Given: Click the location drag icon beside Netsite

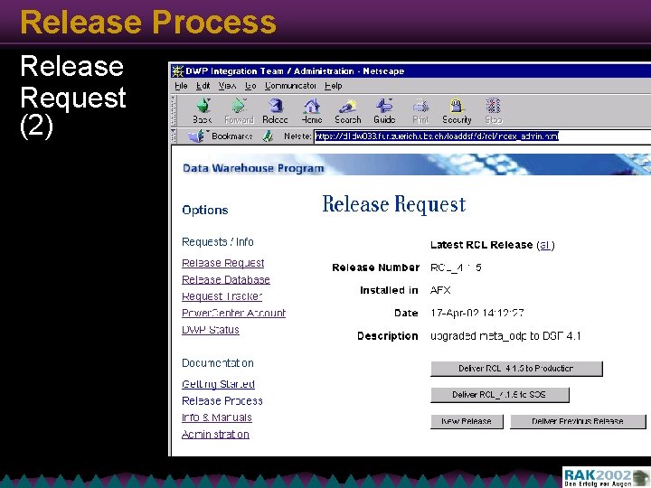Looking at the screenshot, I should 269,136.
